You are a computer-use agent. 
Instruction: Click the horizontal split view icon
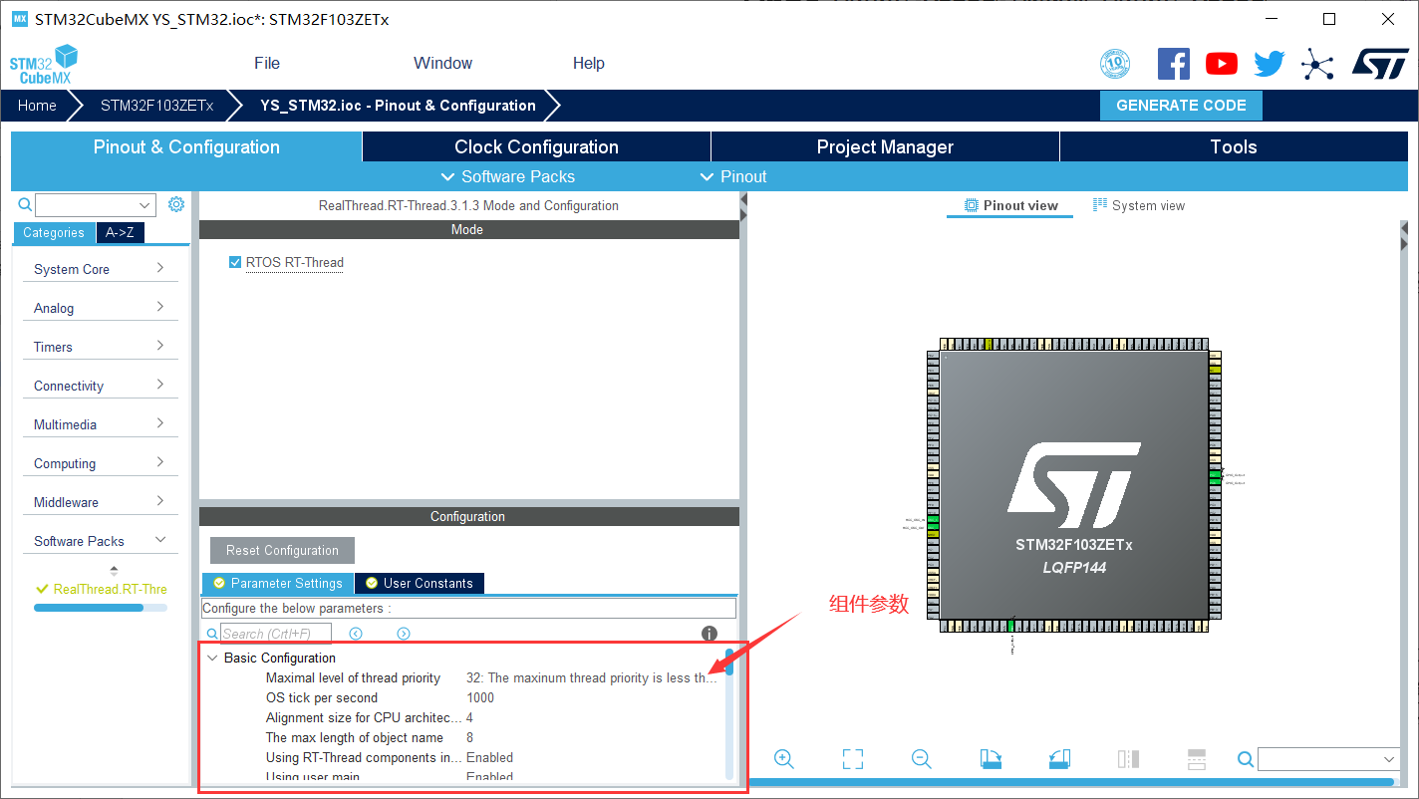tap(1197, 759)
